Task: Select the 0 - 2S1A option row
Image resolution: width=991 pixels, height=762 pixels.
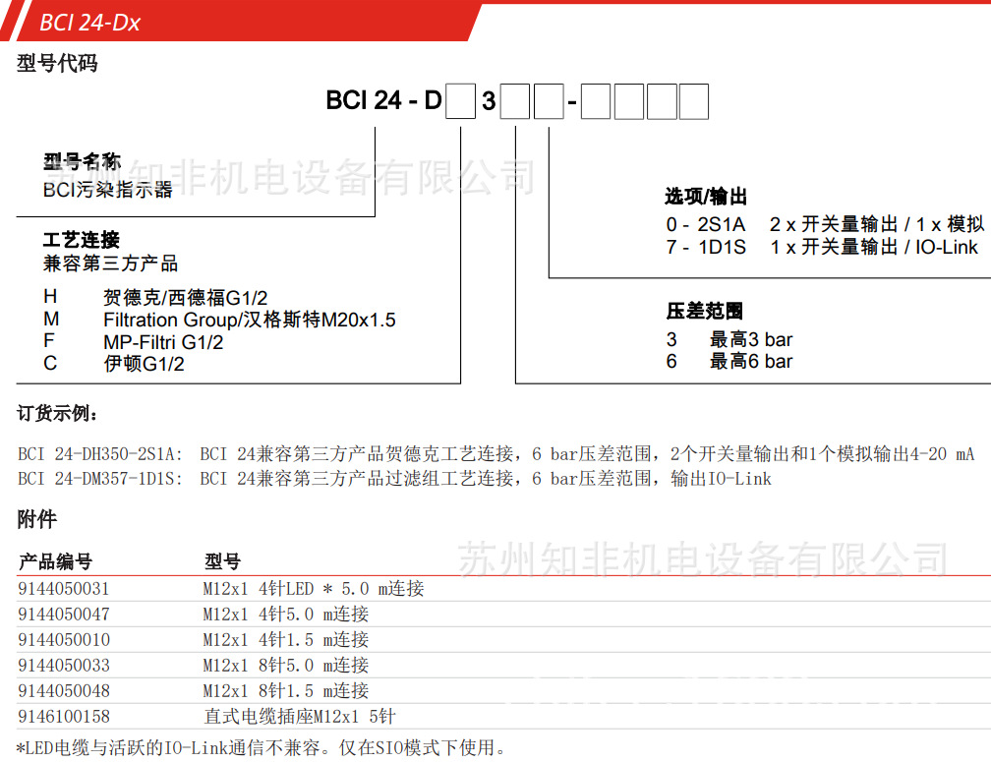Action: click(x=826, y=224)
